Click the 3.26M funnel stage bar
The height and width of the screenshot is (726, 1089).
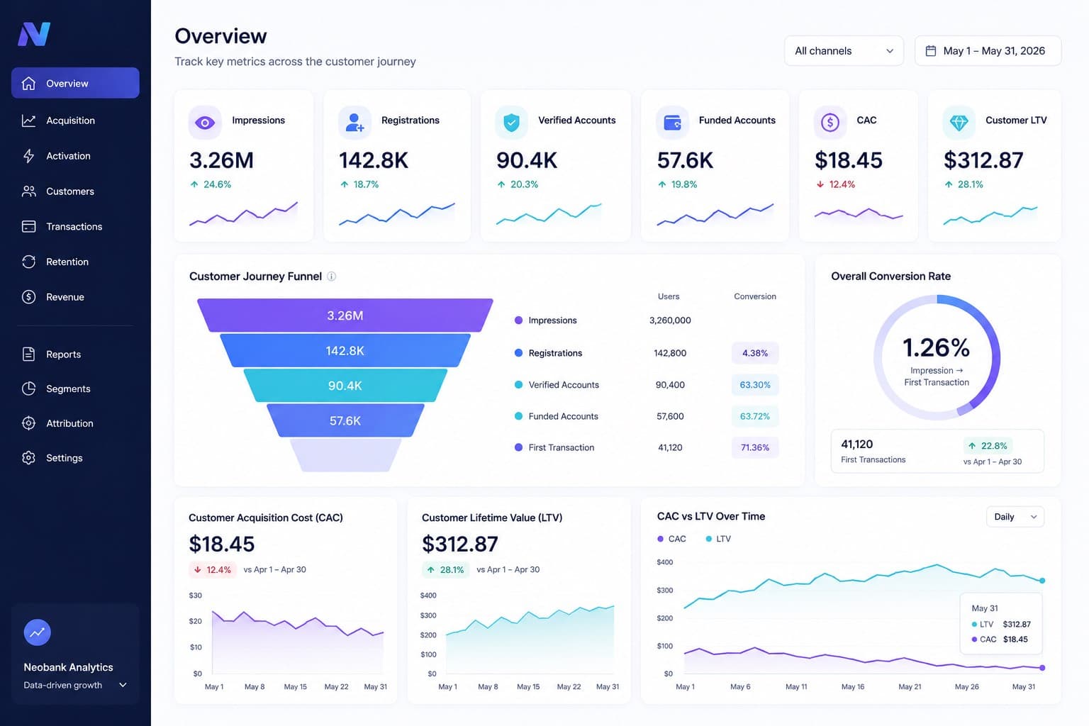point(345,315)
